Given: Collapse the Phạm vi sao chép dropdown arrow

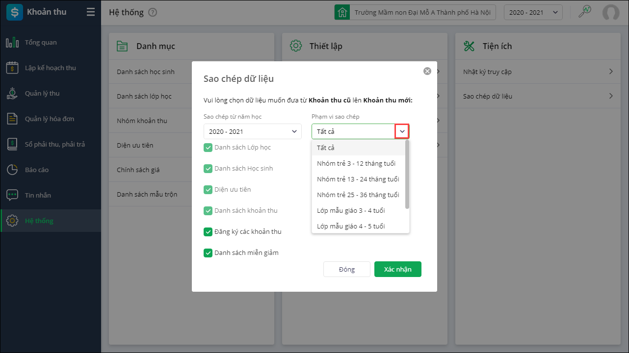Looking at the screenshot, I should [x=402, y=131].
